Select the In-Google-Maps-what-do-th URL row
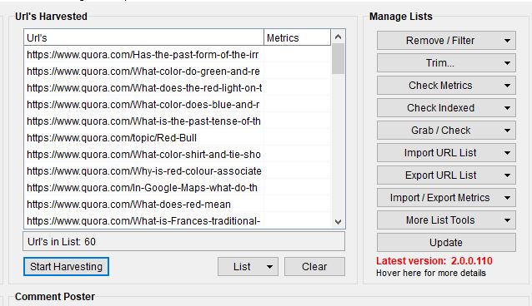Image resolution: width=532 pixels, height=306 pixels. (x=177, y=188)
